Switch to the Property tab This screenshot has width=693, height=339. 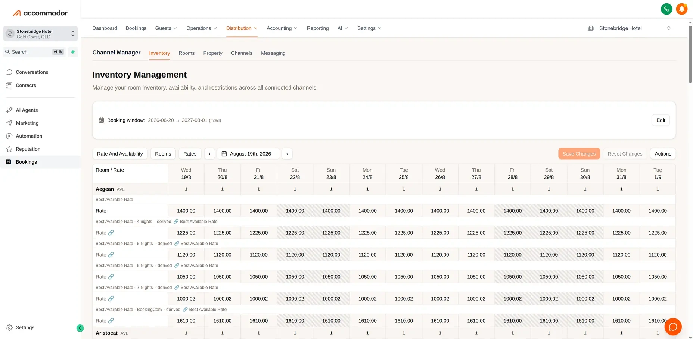click(213, 53)
